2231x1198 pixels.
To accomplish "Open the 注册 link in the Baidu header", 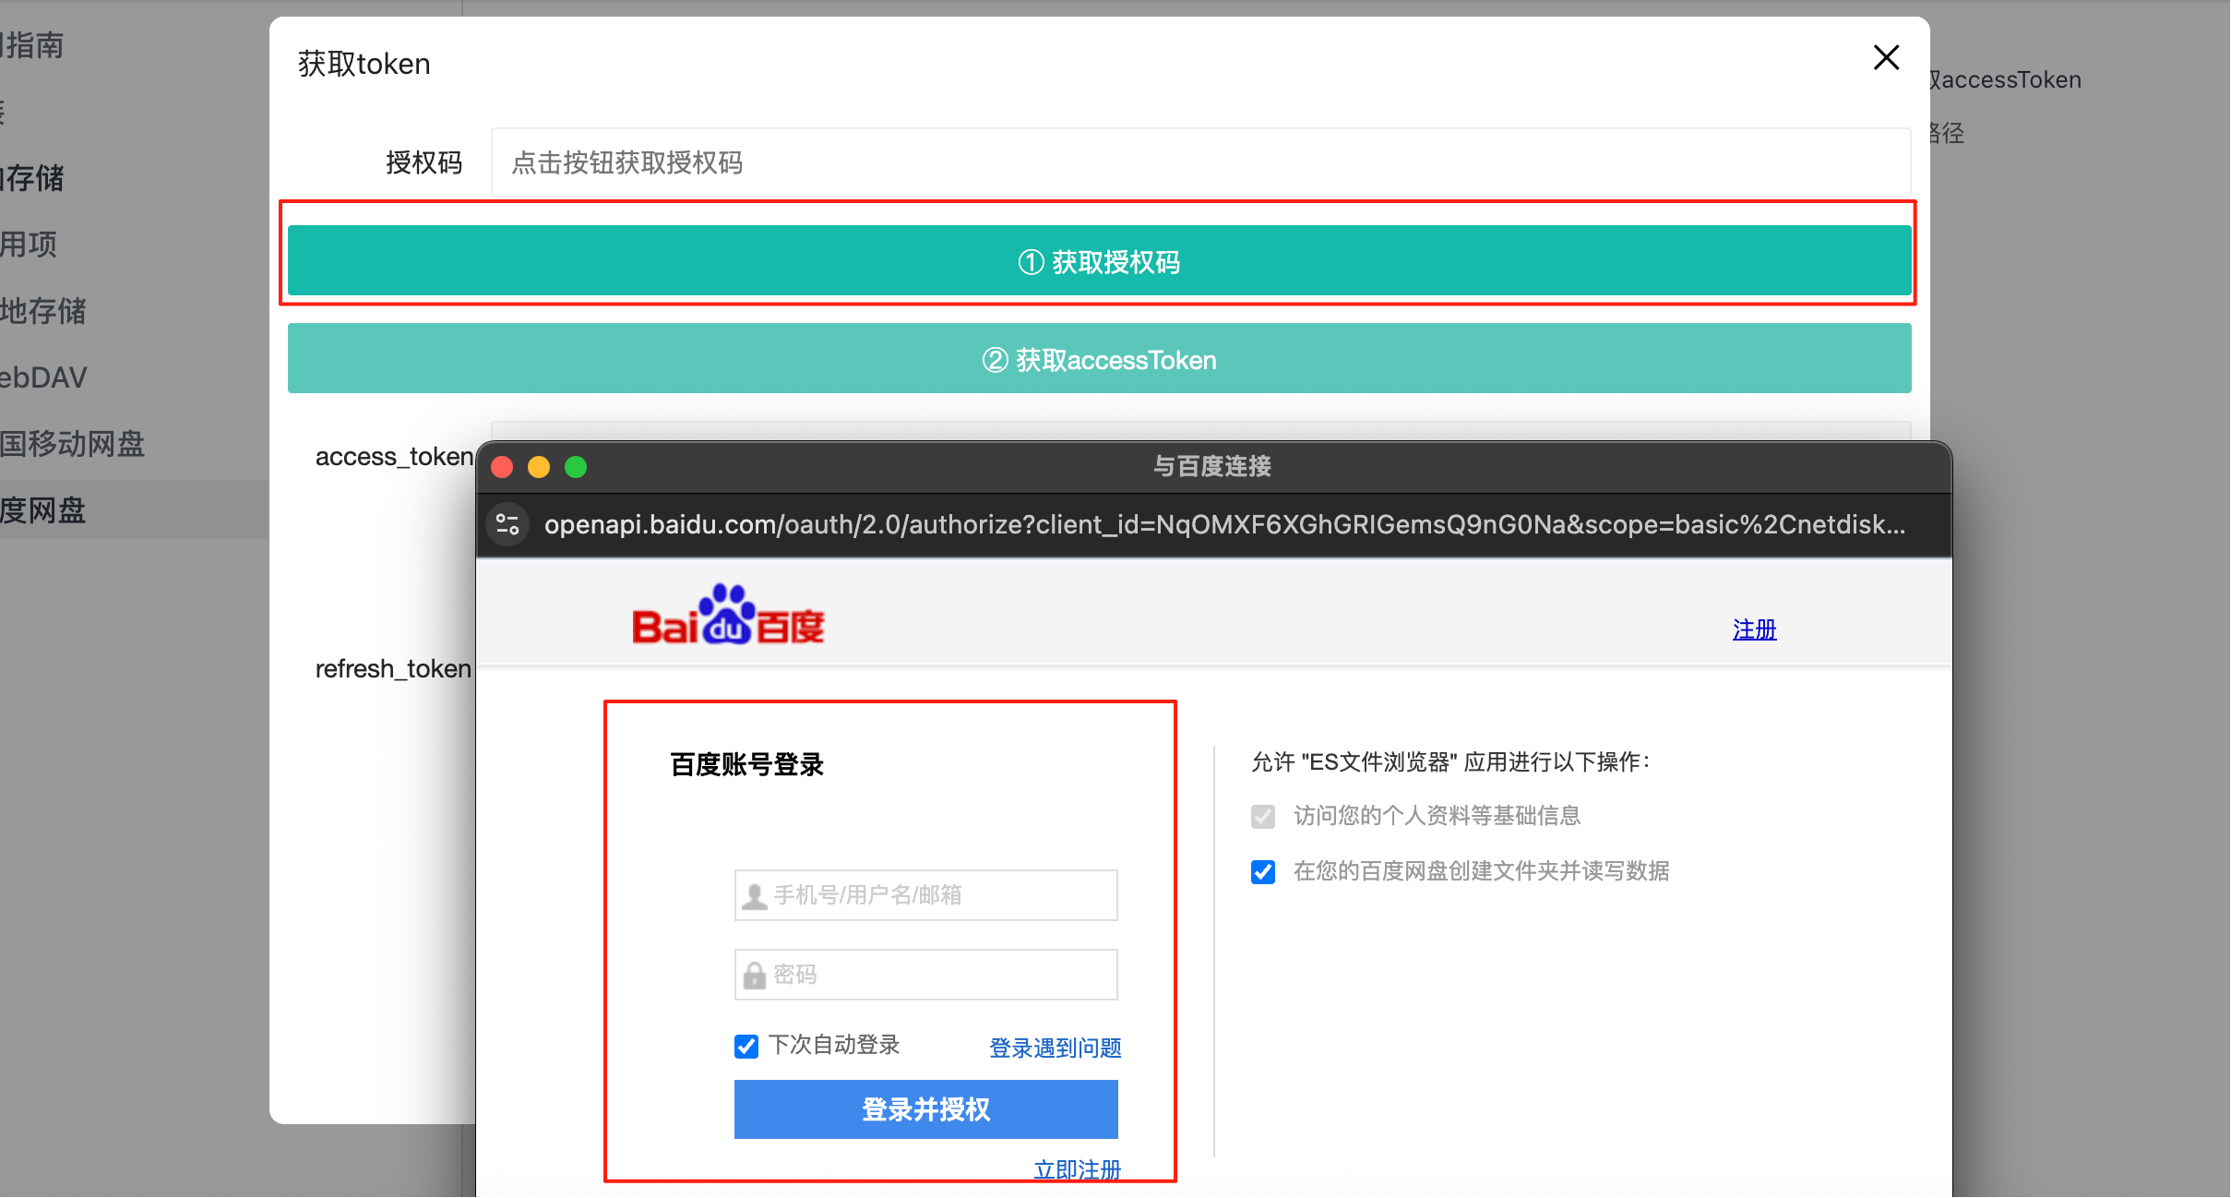I will [x=1754, y=629].
